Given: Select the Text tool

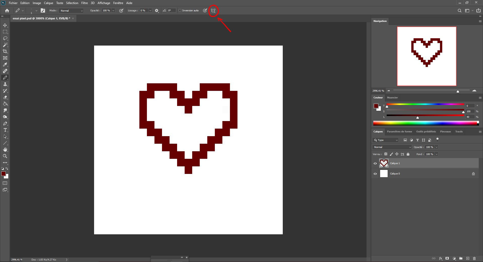Looking at the screenshot, I should pos(5,130).
